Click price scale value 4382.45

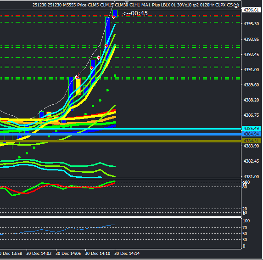(x=251, y=161)
